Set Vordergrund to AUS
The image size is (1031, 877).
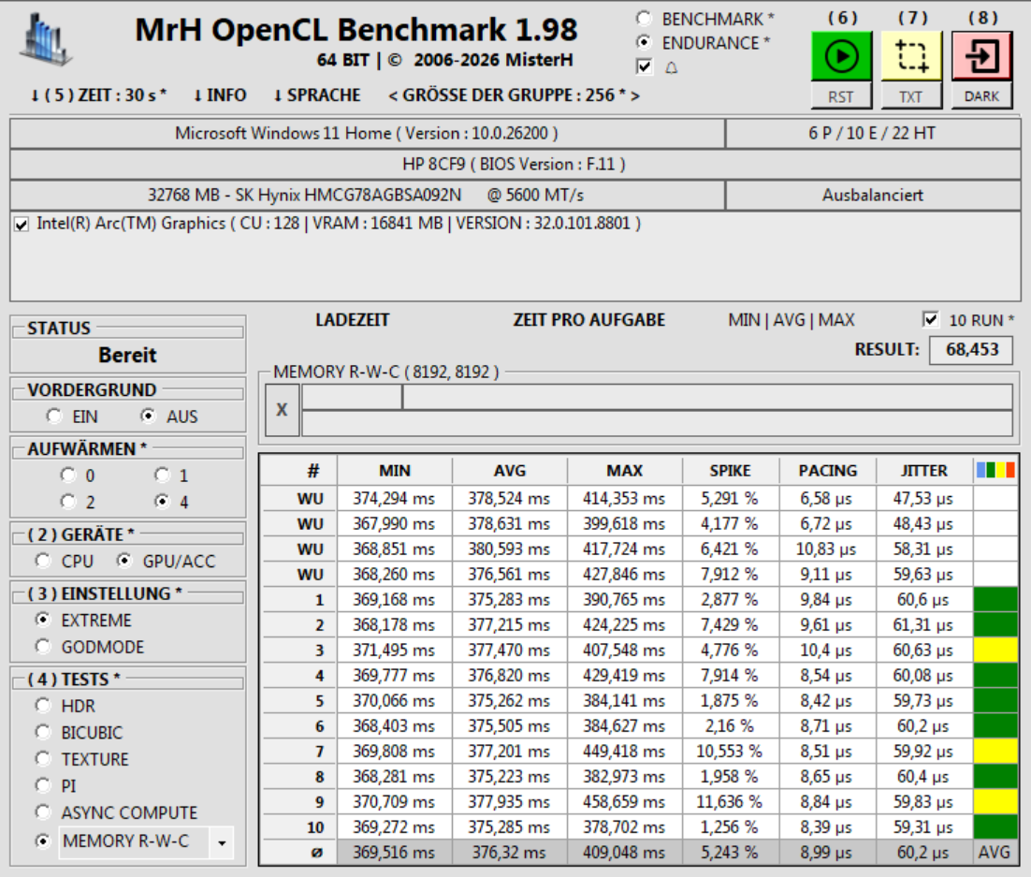coord(148,417)
